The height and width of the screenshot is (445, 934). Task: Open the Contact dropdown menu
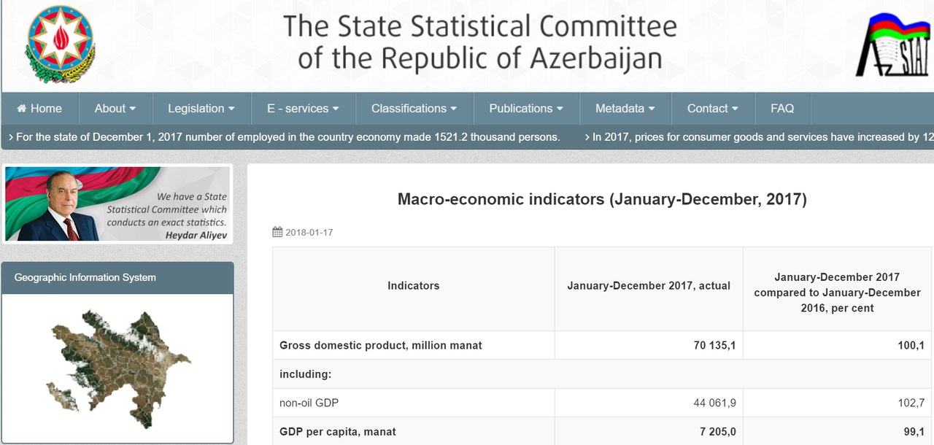tap(712, 109)
